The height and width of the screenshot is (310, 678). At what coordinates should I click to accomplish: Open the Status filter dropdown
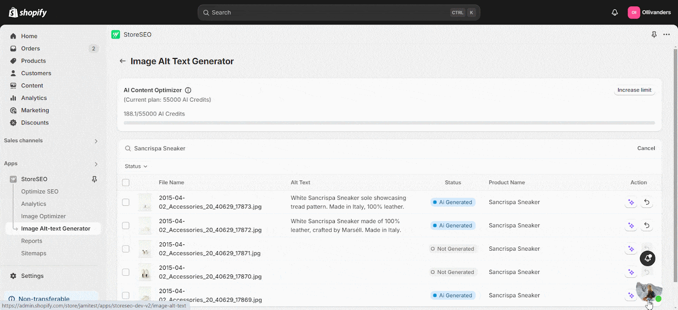(136, 166)
